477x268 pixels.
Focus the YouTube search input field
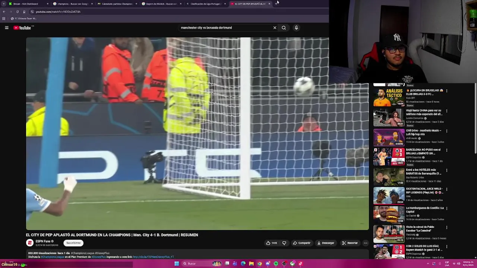tap(225, 28)
